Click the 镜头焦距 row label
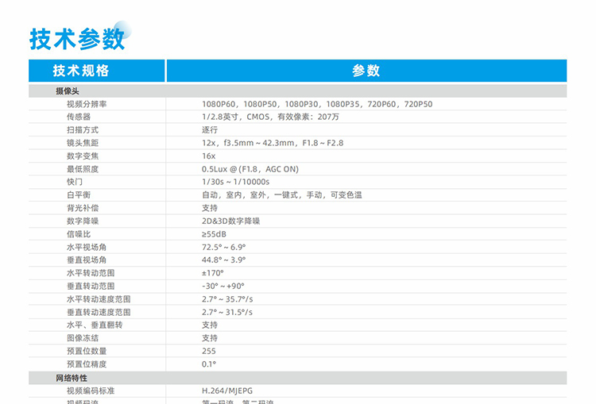Viewport: 596px width, 404px height. pos(83,143)
